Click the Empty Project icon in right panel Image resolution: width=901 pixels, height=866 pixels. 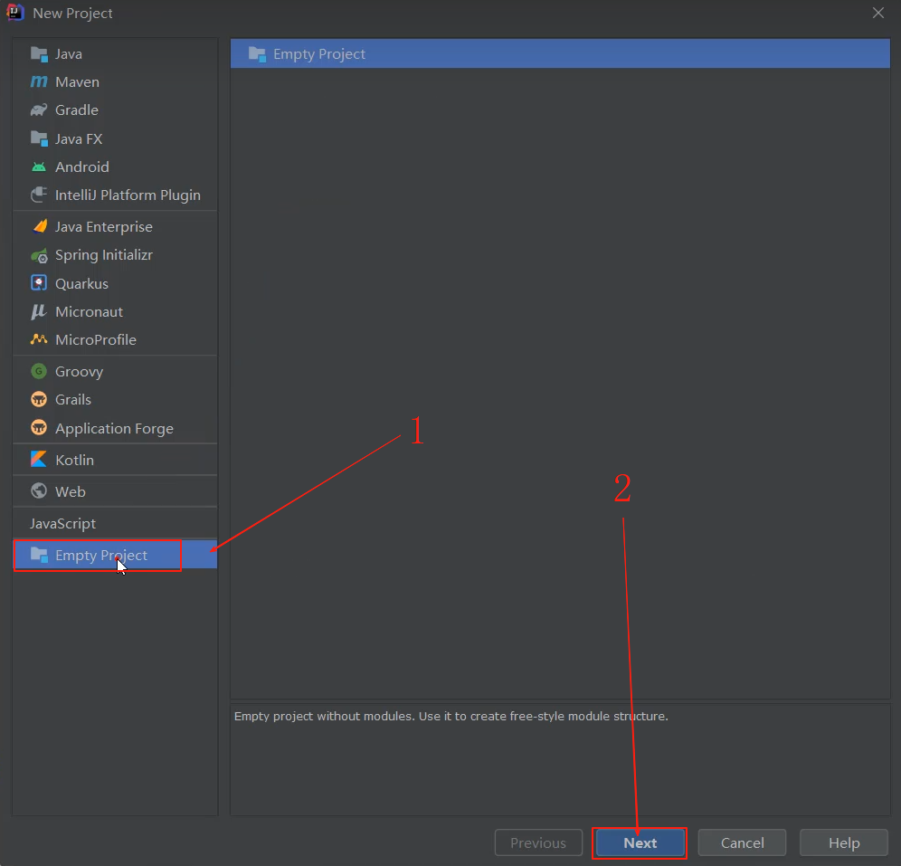click(x=258, y=54)
